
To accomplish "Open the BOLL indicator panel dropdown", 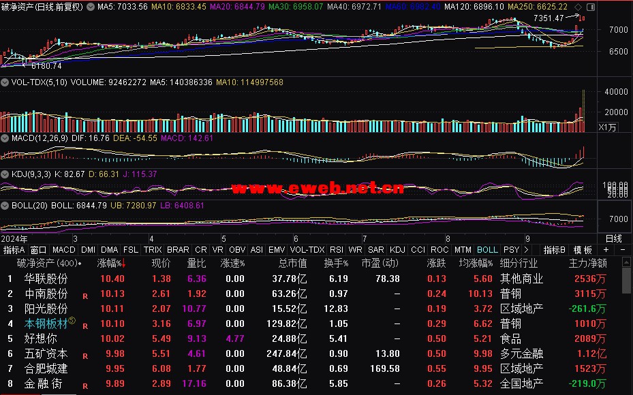I will pyautogui.click(x=5, y=206).
